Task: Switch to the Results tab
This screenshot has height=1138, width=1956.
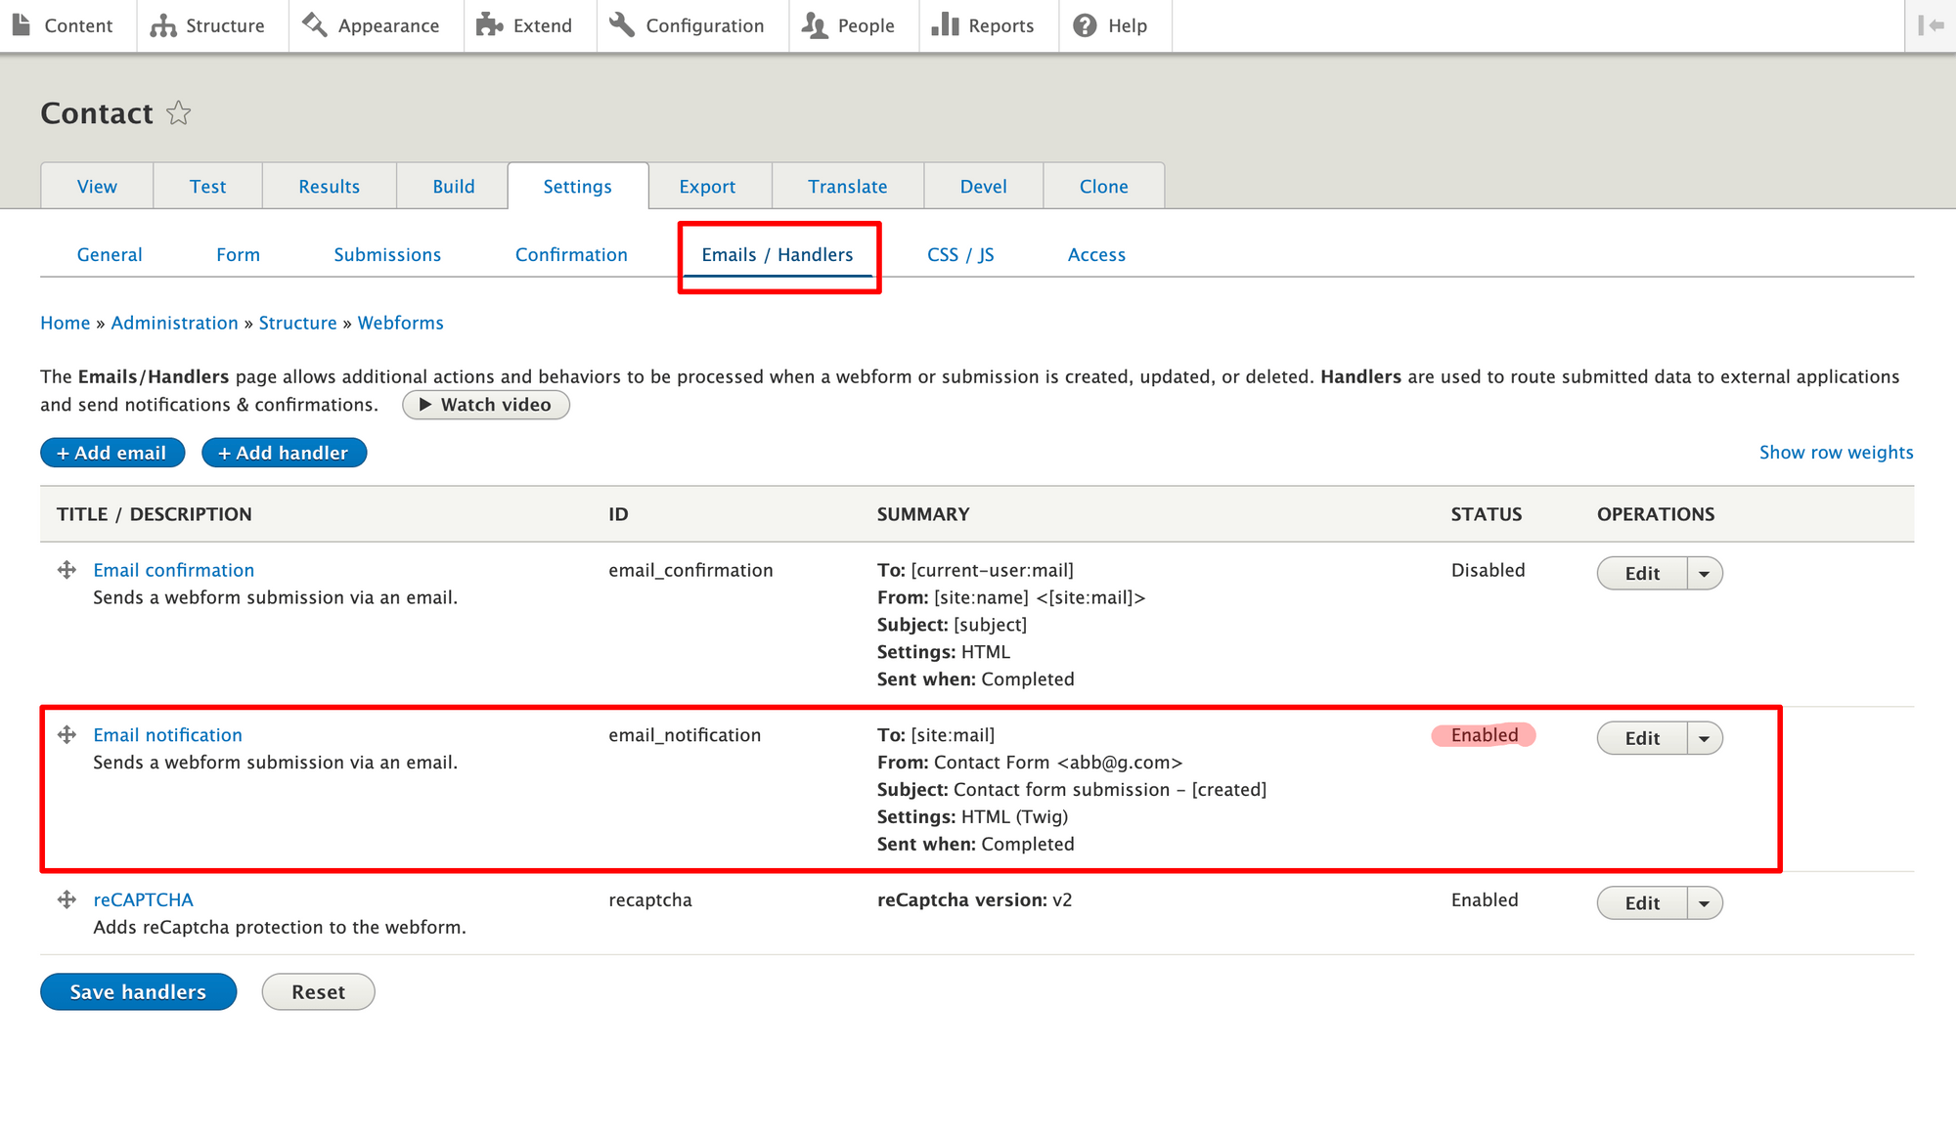Action: (329, 186)
